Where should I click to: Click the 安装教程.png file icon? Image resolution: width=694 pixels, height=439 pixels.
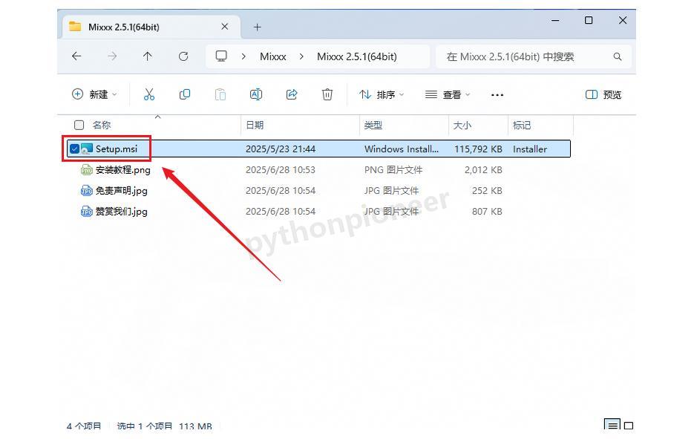[x=87, y=169]
